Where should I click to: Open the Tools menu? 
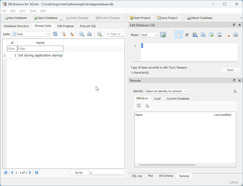[x=33, y=11]
